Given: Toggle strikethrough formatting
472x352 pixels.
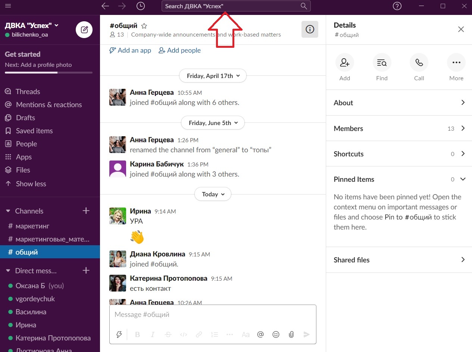Looking at the screenshot, I should pos(168,334).
